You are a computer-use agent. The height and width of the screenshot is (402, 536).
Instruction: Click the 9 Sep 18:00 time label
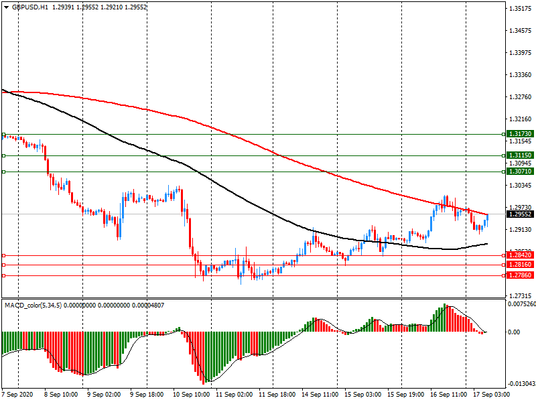pos(147,395)
